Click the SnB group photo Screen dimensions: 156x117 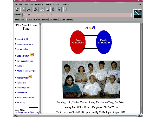91,79
